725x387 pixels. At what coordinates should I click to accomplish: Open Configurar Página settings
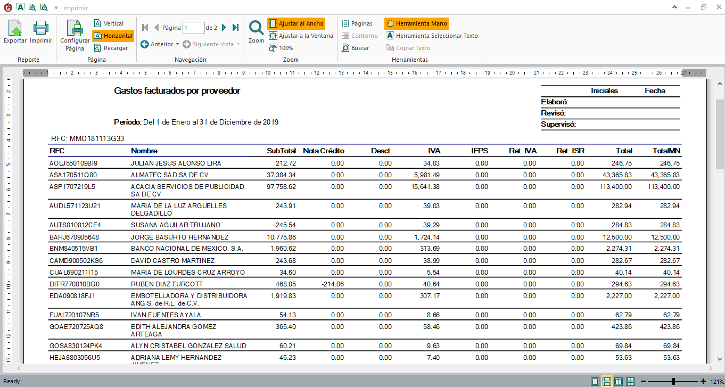75,35
